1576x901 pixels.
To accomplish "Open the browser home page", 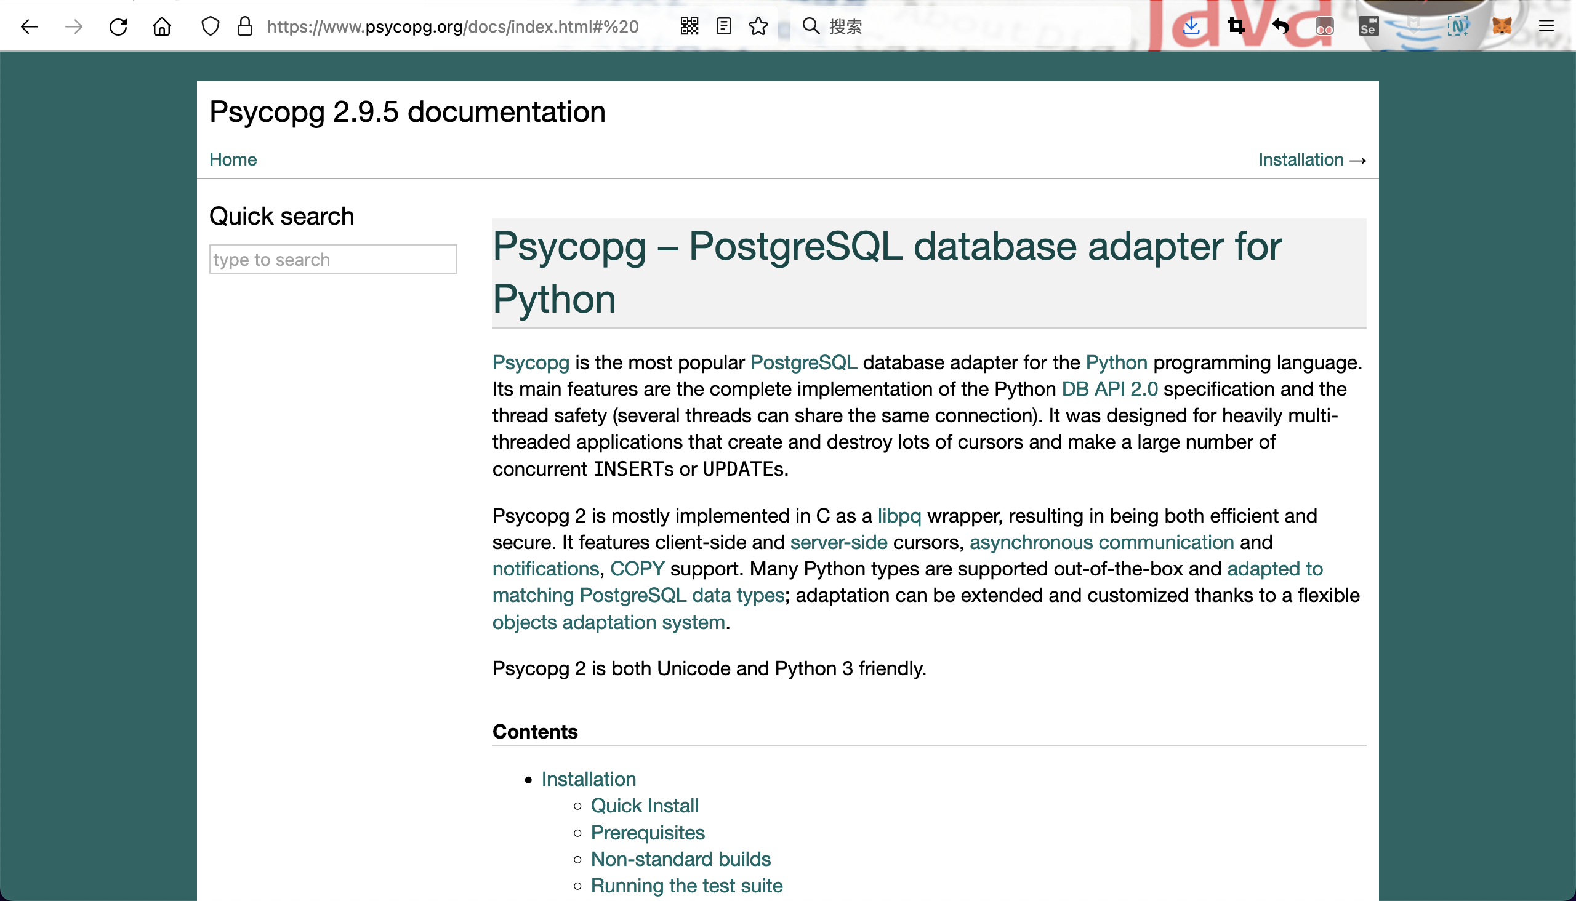I will pyautogui.click(x=162, y=26).
